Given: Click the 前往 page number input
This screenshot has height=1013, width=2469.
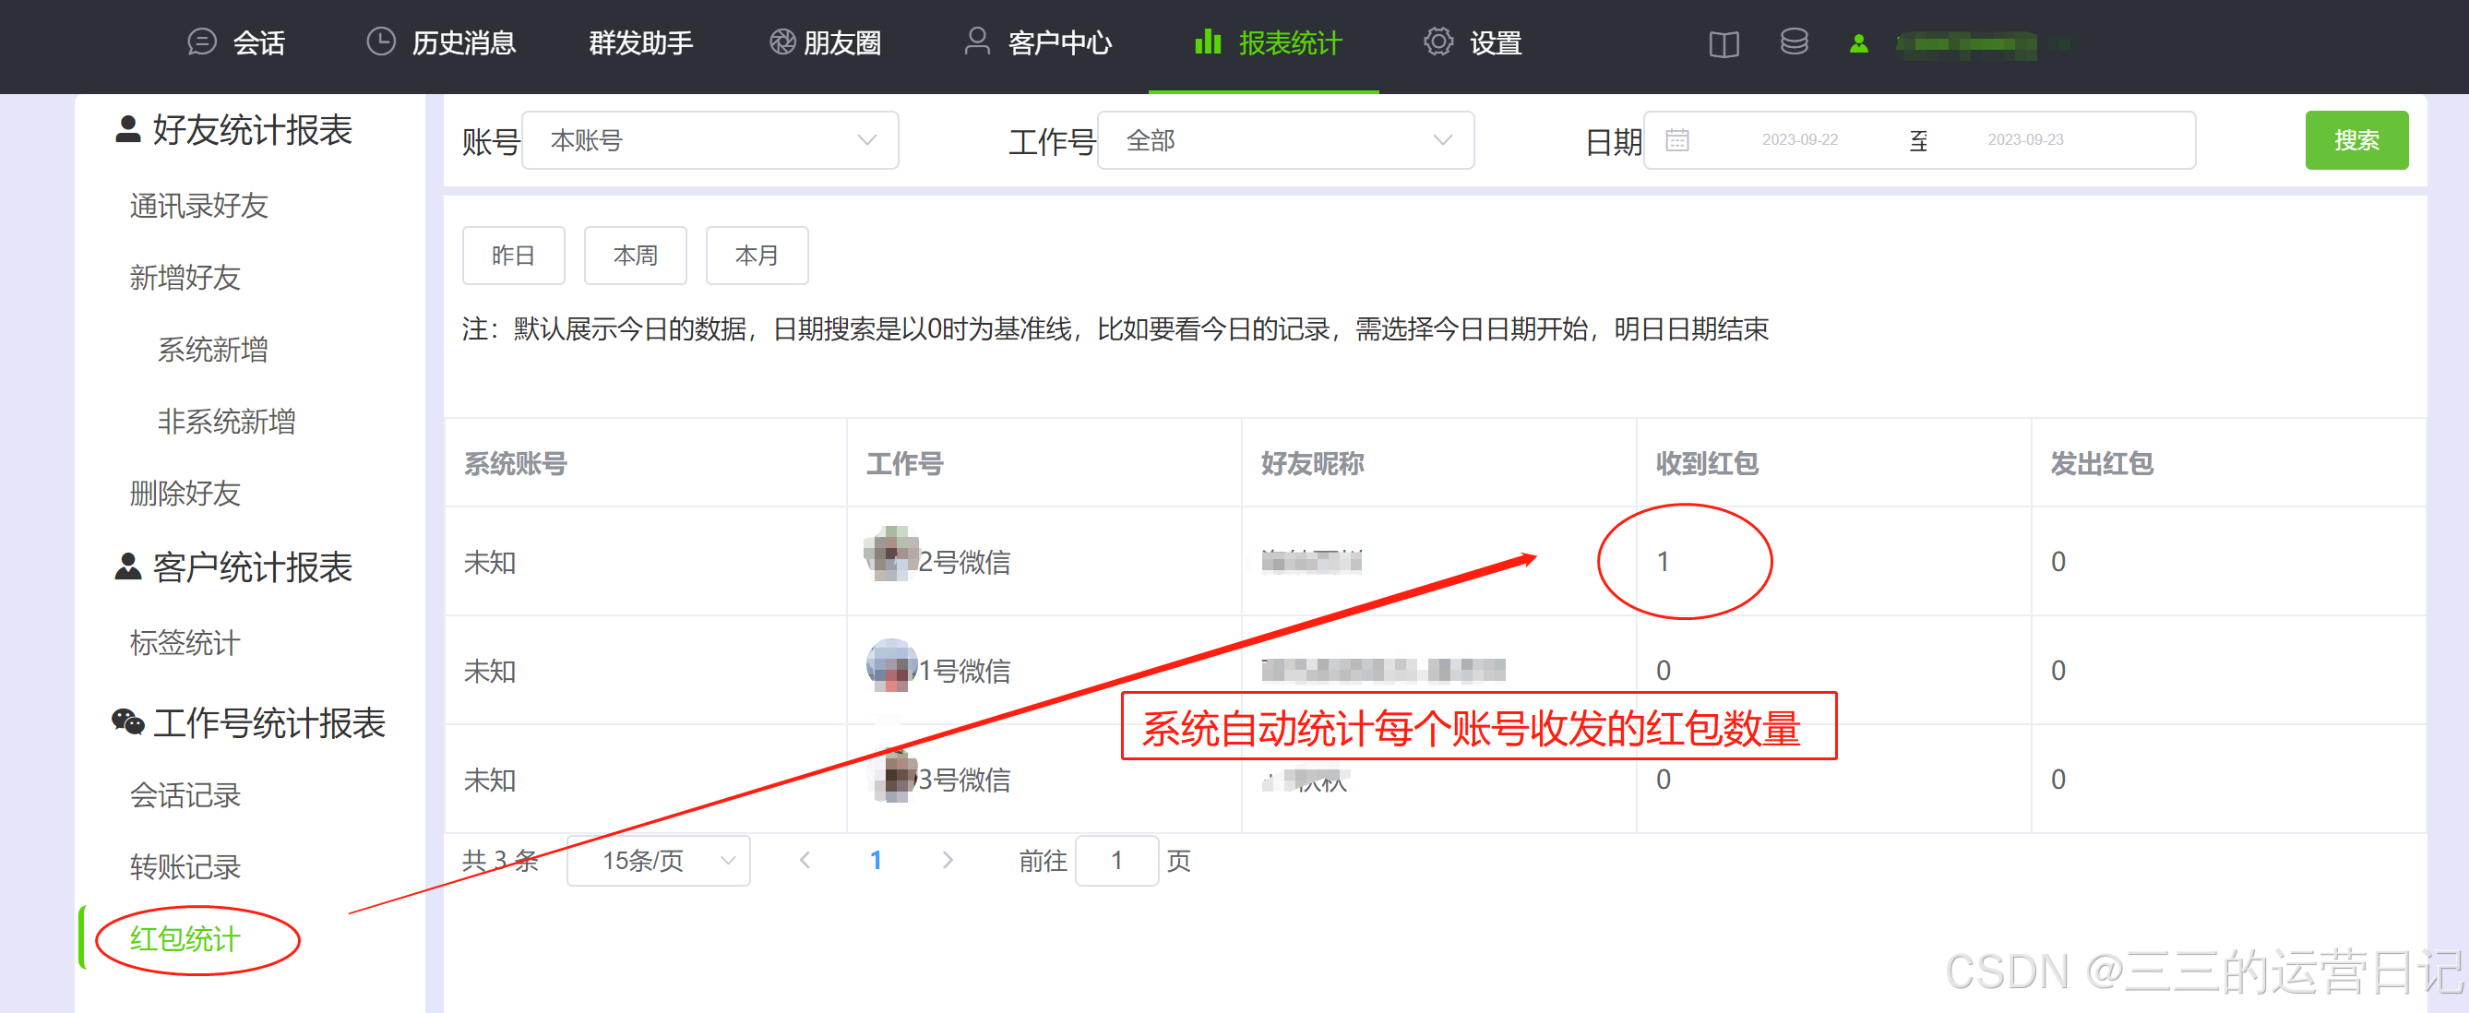Looking at the screenshot, I should pyautogui.click(x=1115, y=861).
